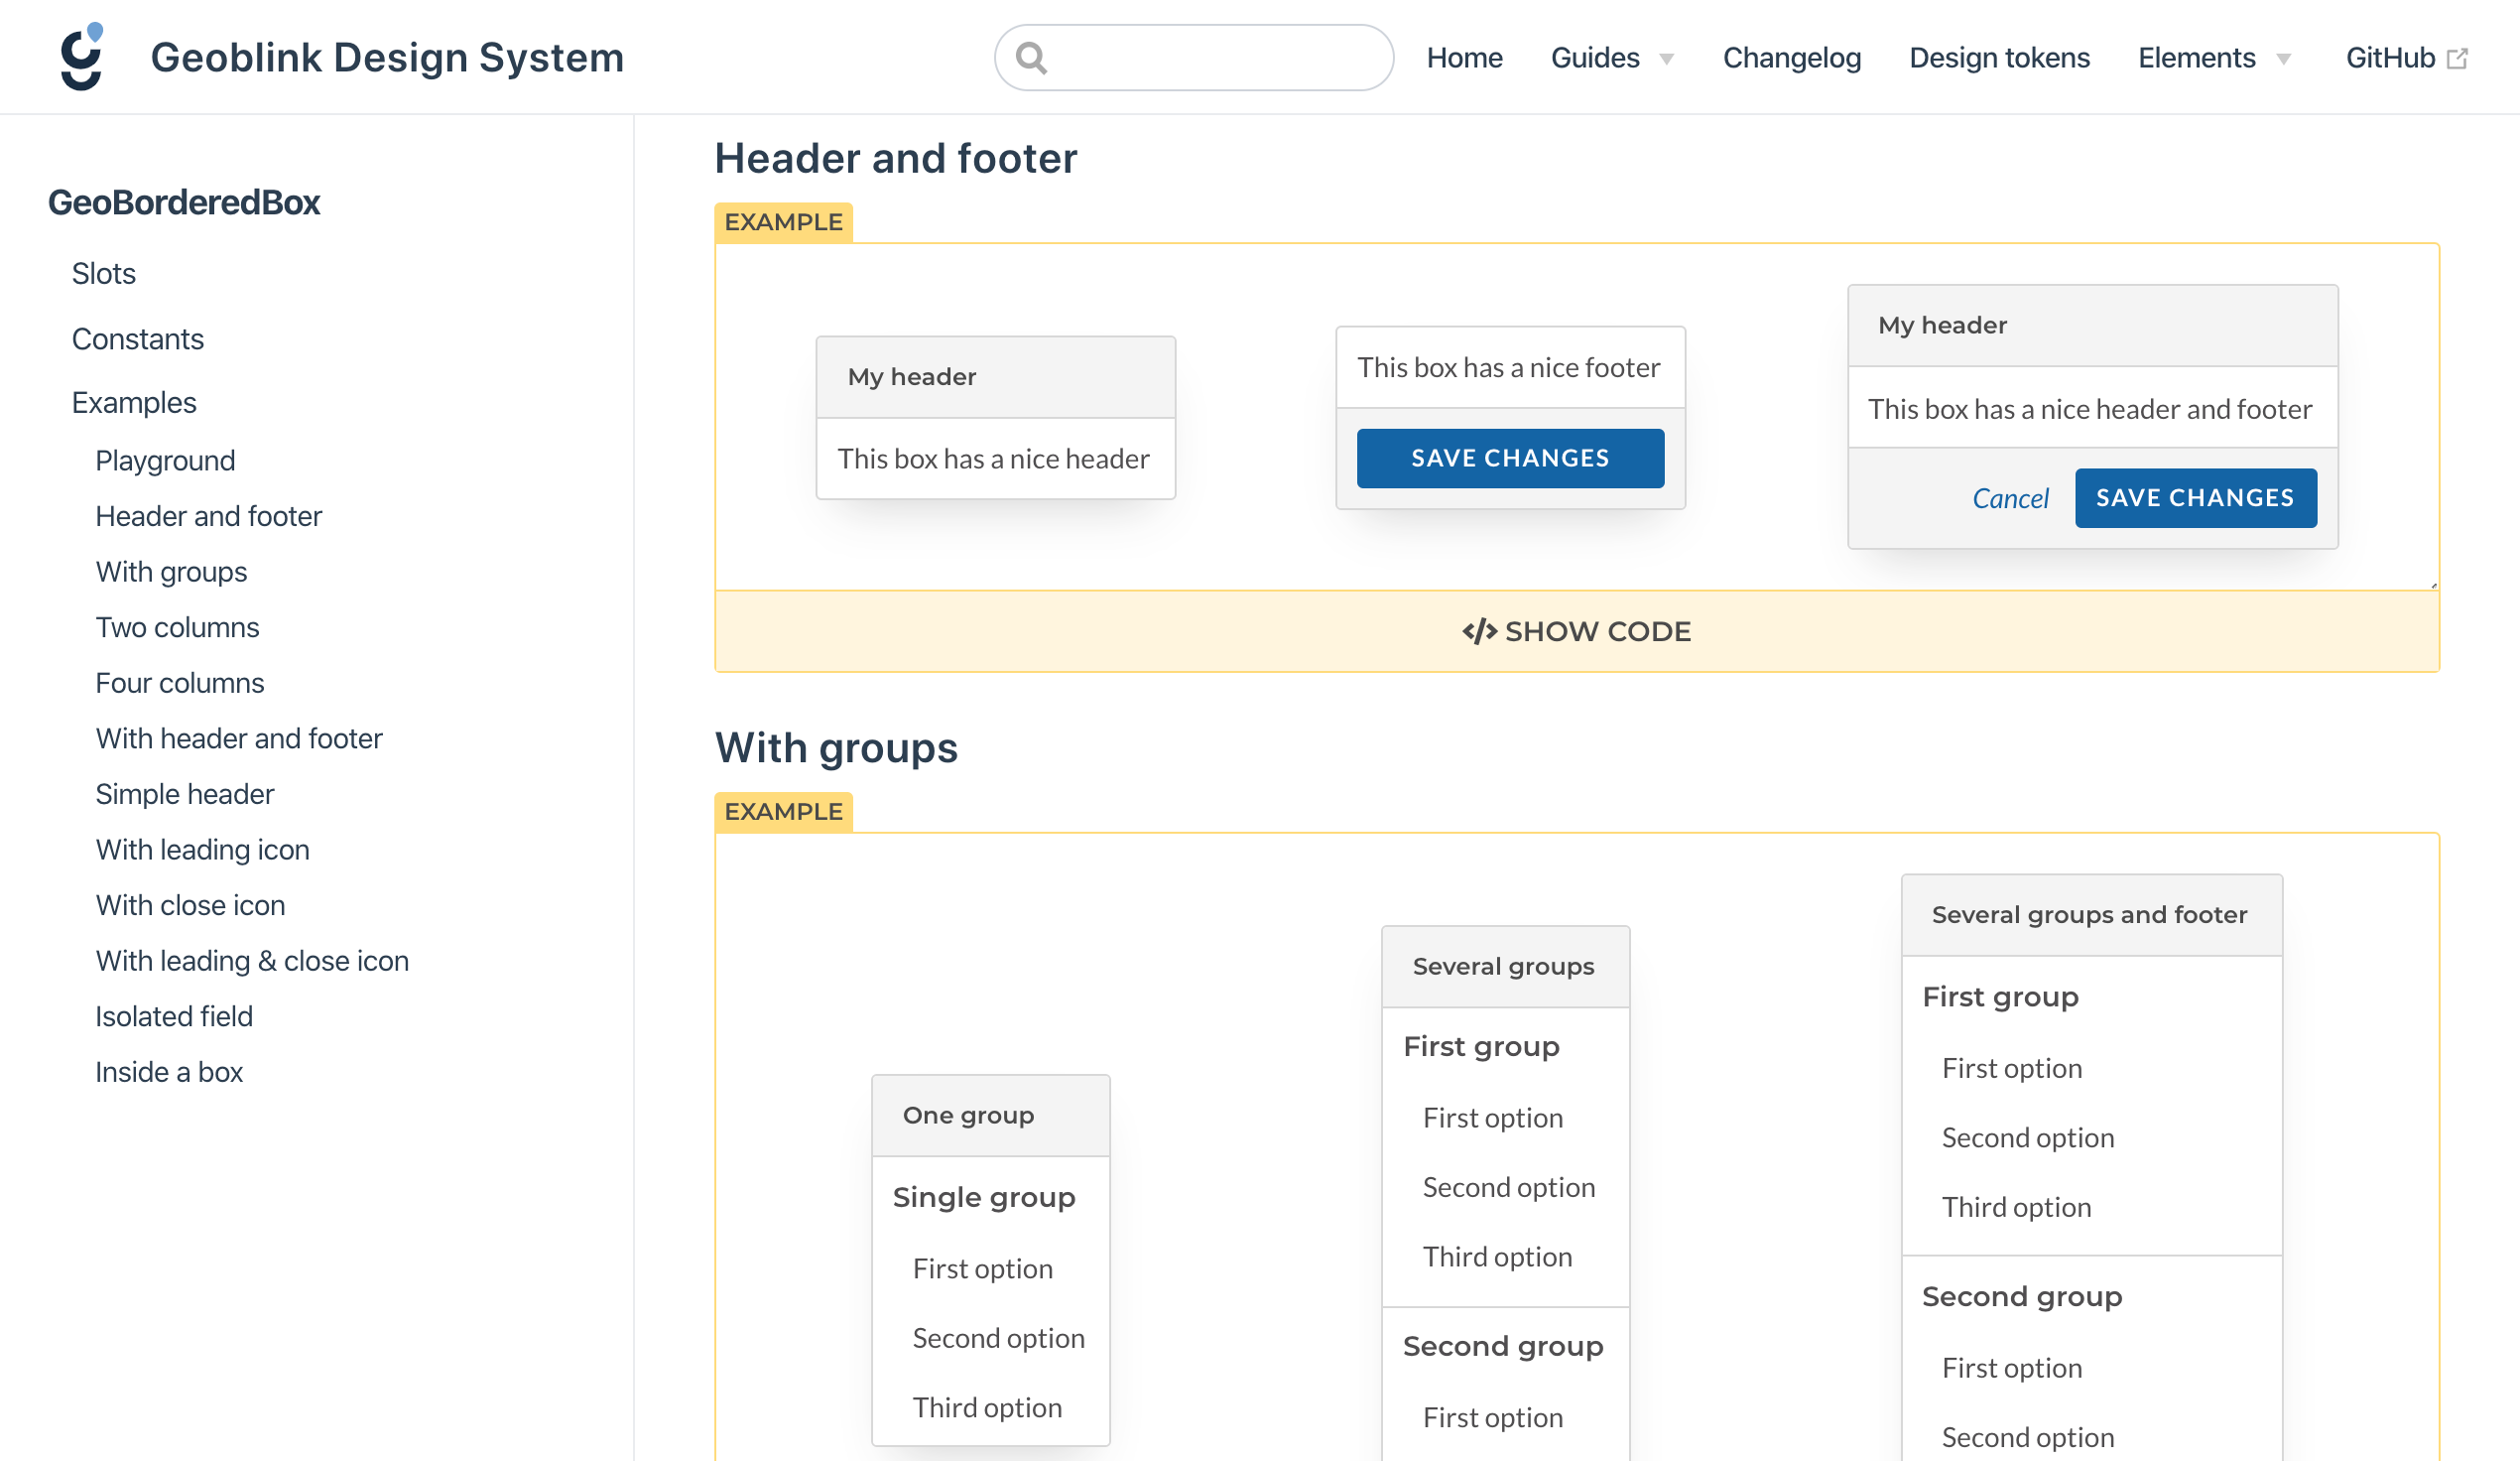
Task: Open the Changelog page
Action: 1791,57
